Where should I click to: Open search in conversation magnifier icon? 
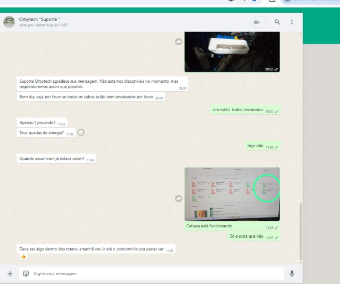click(x=277, y=22)
